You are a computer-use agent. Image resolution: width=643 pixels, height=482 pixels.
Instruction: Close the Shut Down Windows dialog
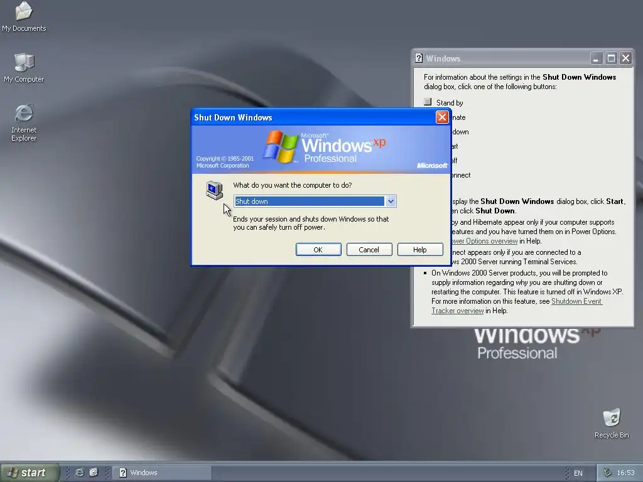click(442, 117)
